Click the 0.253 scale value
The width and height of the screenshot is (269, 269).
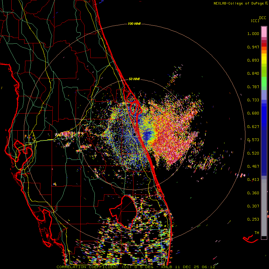pos(253,219)
